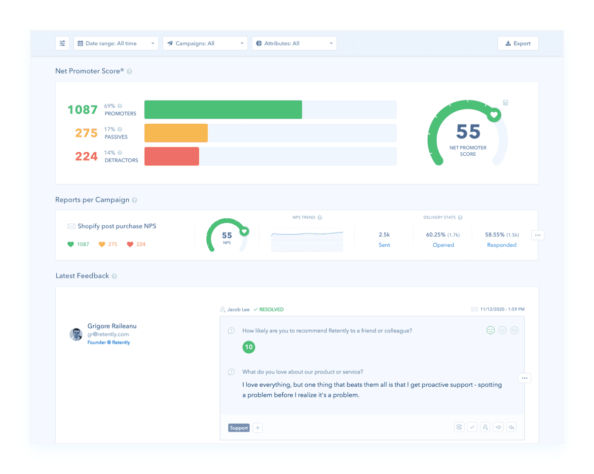Reply to the feedback with the reply arrow

click(x=512, y=427)
